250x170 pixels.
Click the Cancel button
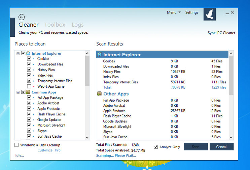pos(221,146)
